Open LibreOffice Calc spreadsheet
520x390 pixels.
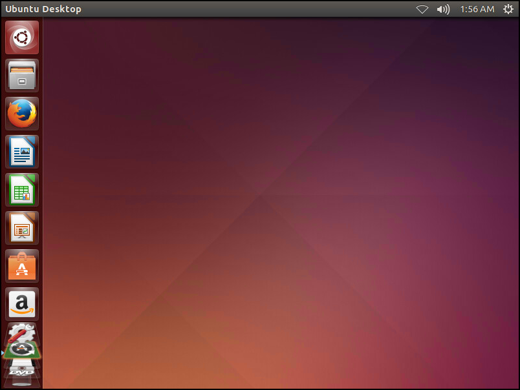[22, 190]
